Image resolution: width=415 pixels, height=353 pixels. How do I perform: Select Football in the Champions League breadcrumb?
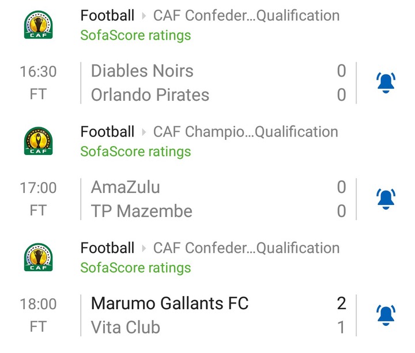pos(107,132)
